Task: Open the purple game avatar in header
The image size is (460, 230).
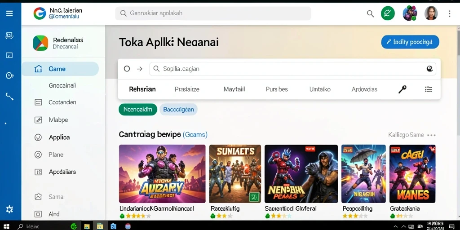Action: point(410,13)
